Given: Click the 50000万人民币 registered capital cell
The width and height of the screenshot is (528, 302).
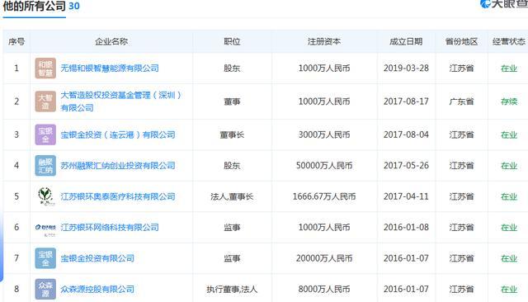Looking at the screenshot, I should (324, 166).
